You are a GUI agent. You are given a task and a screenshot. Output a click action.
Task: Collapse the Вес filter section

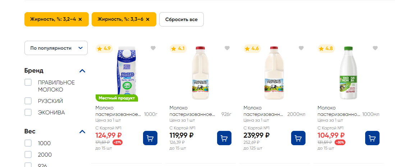[82, 132]
